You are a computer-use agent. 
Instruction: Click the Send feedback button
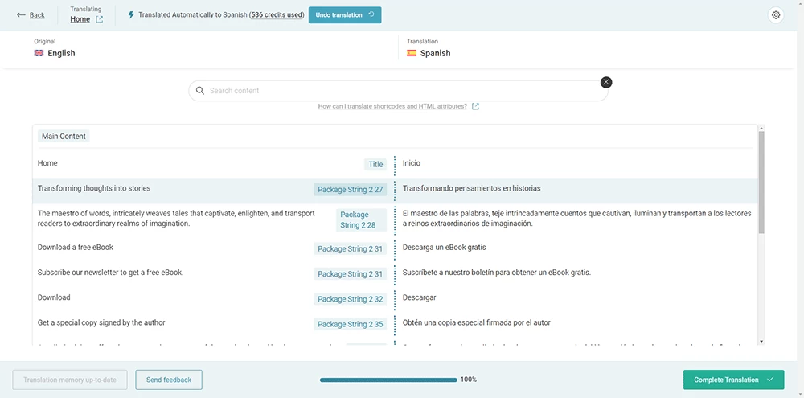169,380
